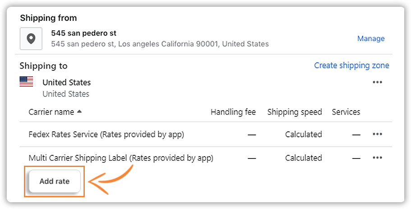This screenshot has height=209, width=411.
Task: Click the Manage link
Action: 371,38
